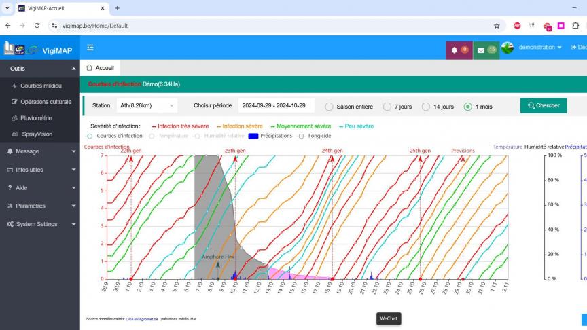Viewport: 587px width, 330px height.
Task: Open Opérations culturale tool
Action: (46, 102)
